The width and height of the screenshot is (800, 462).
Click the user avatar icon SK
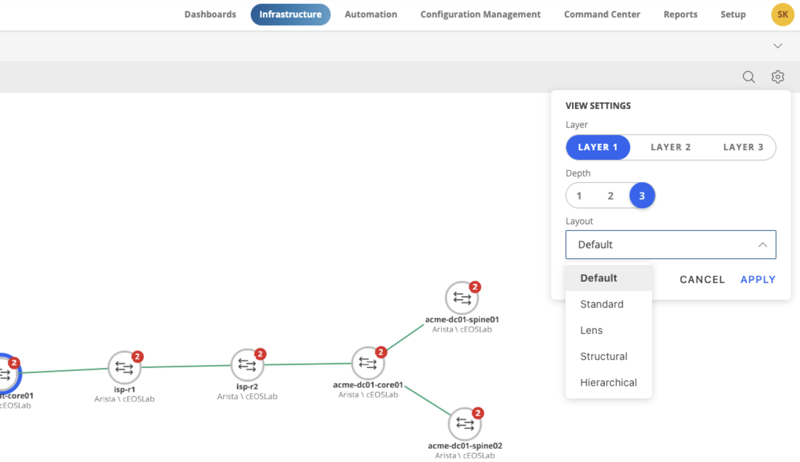coord(782,14)
